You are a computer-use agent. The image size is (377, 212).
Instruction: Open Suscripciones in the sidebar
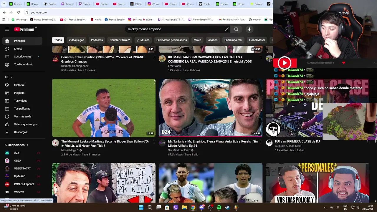tap(22, 57)
